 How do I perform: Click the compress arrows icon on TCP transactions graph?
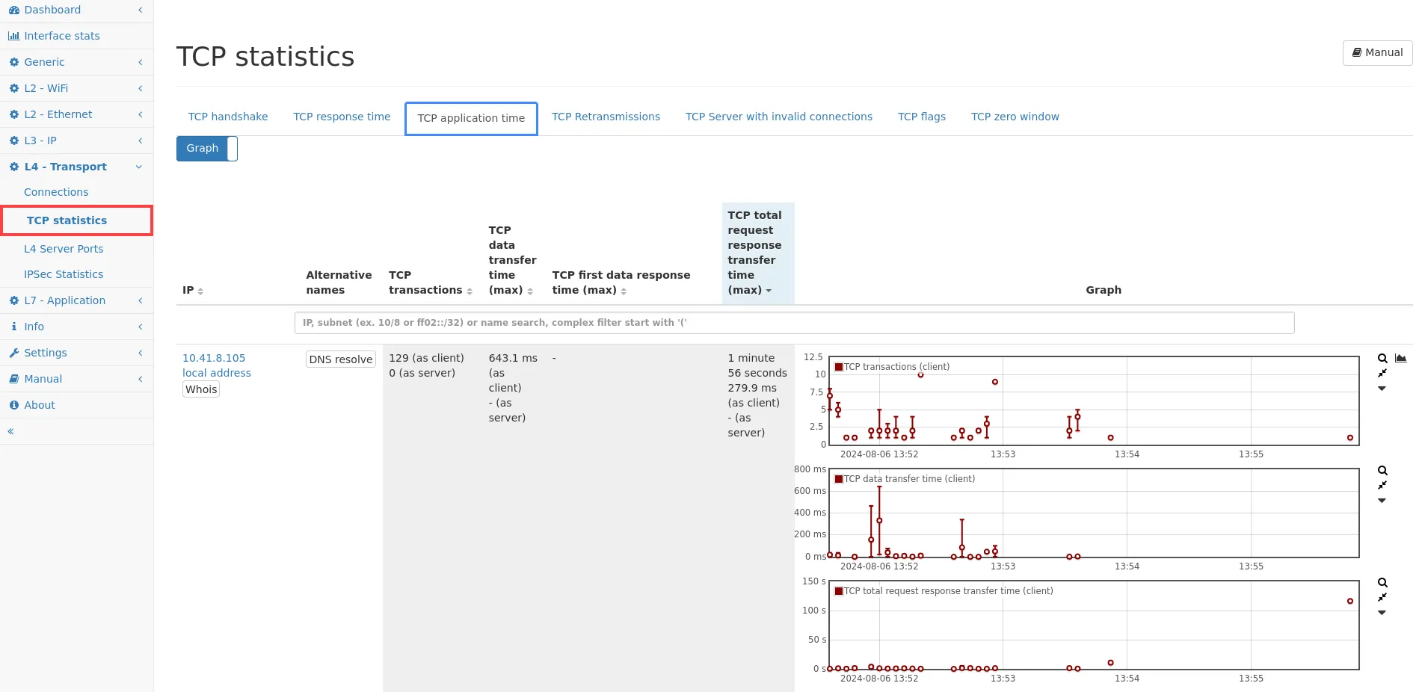coord(1382,373)
